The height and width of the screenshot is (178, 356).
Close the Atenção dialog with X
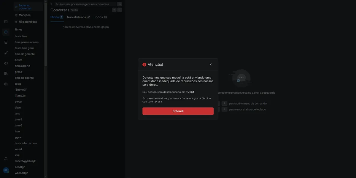pyautogui.click(x=211, y=64)
